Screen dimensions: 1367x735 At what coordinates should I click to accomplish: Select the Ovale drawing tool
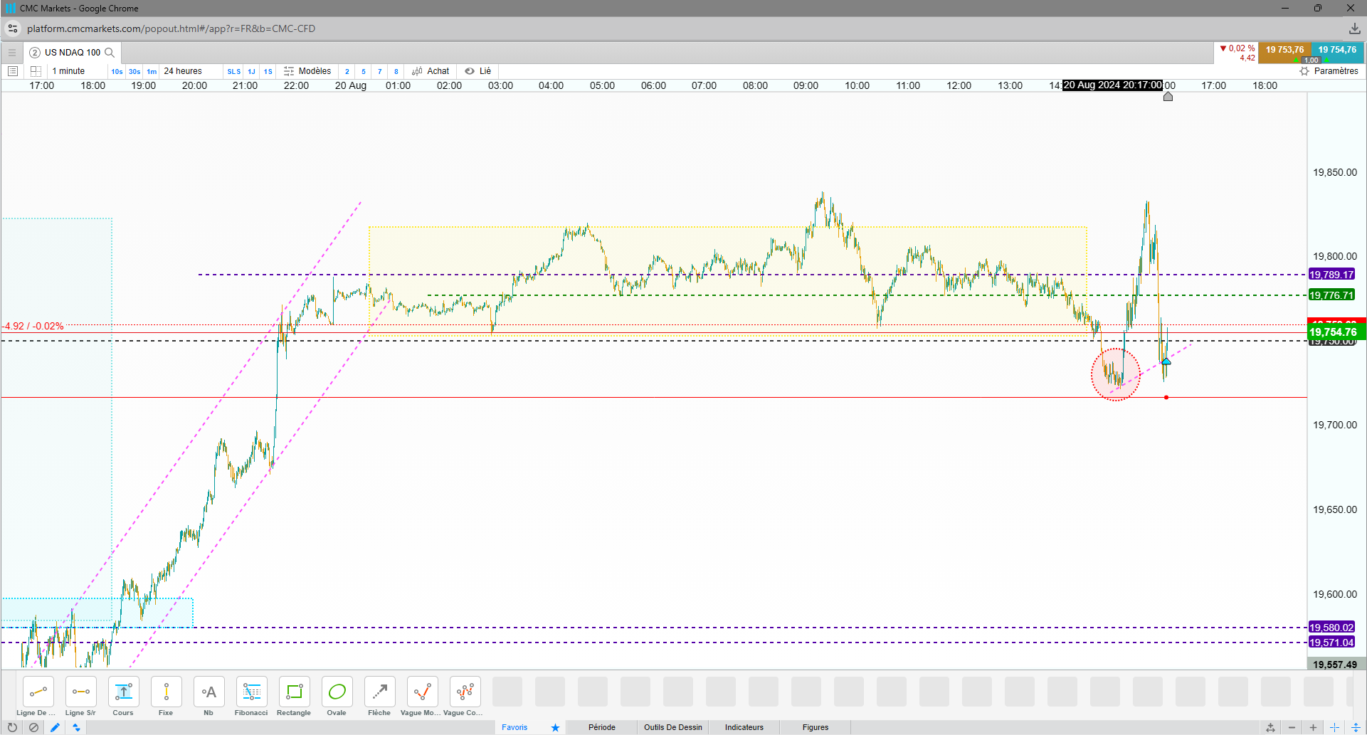pos(337,692)
